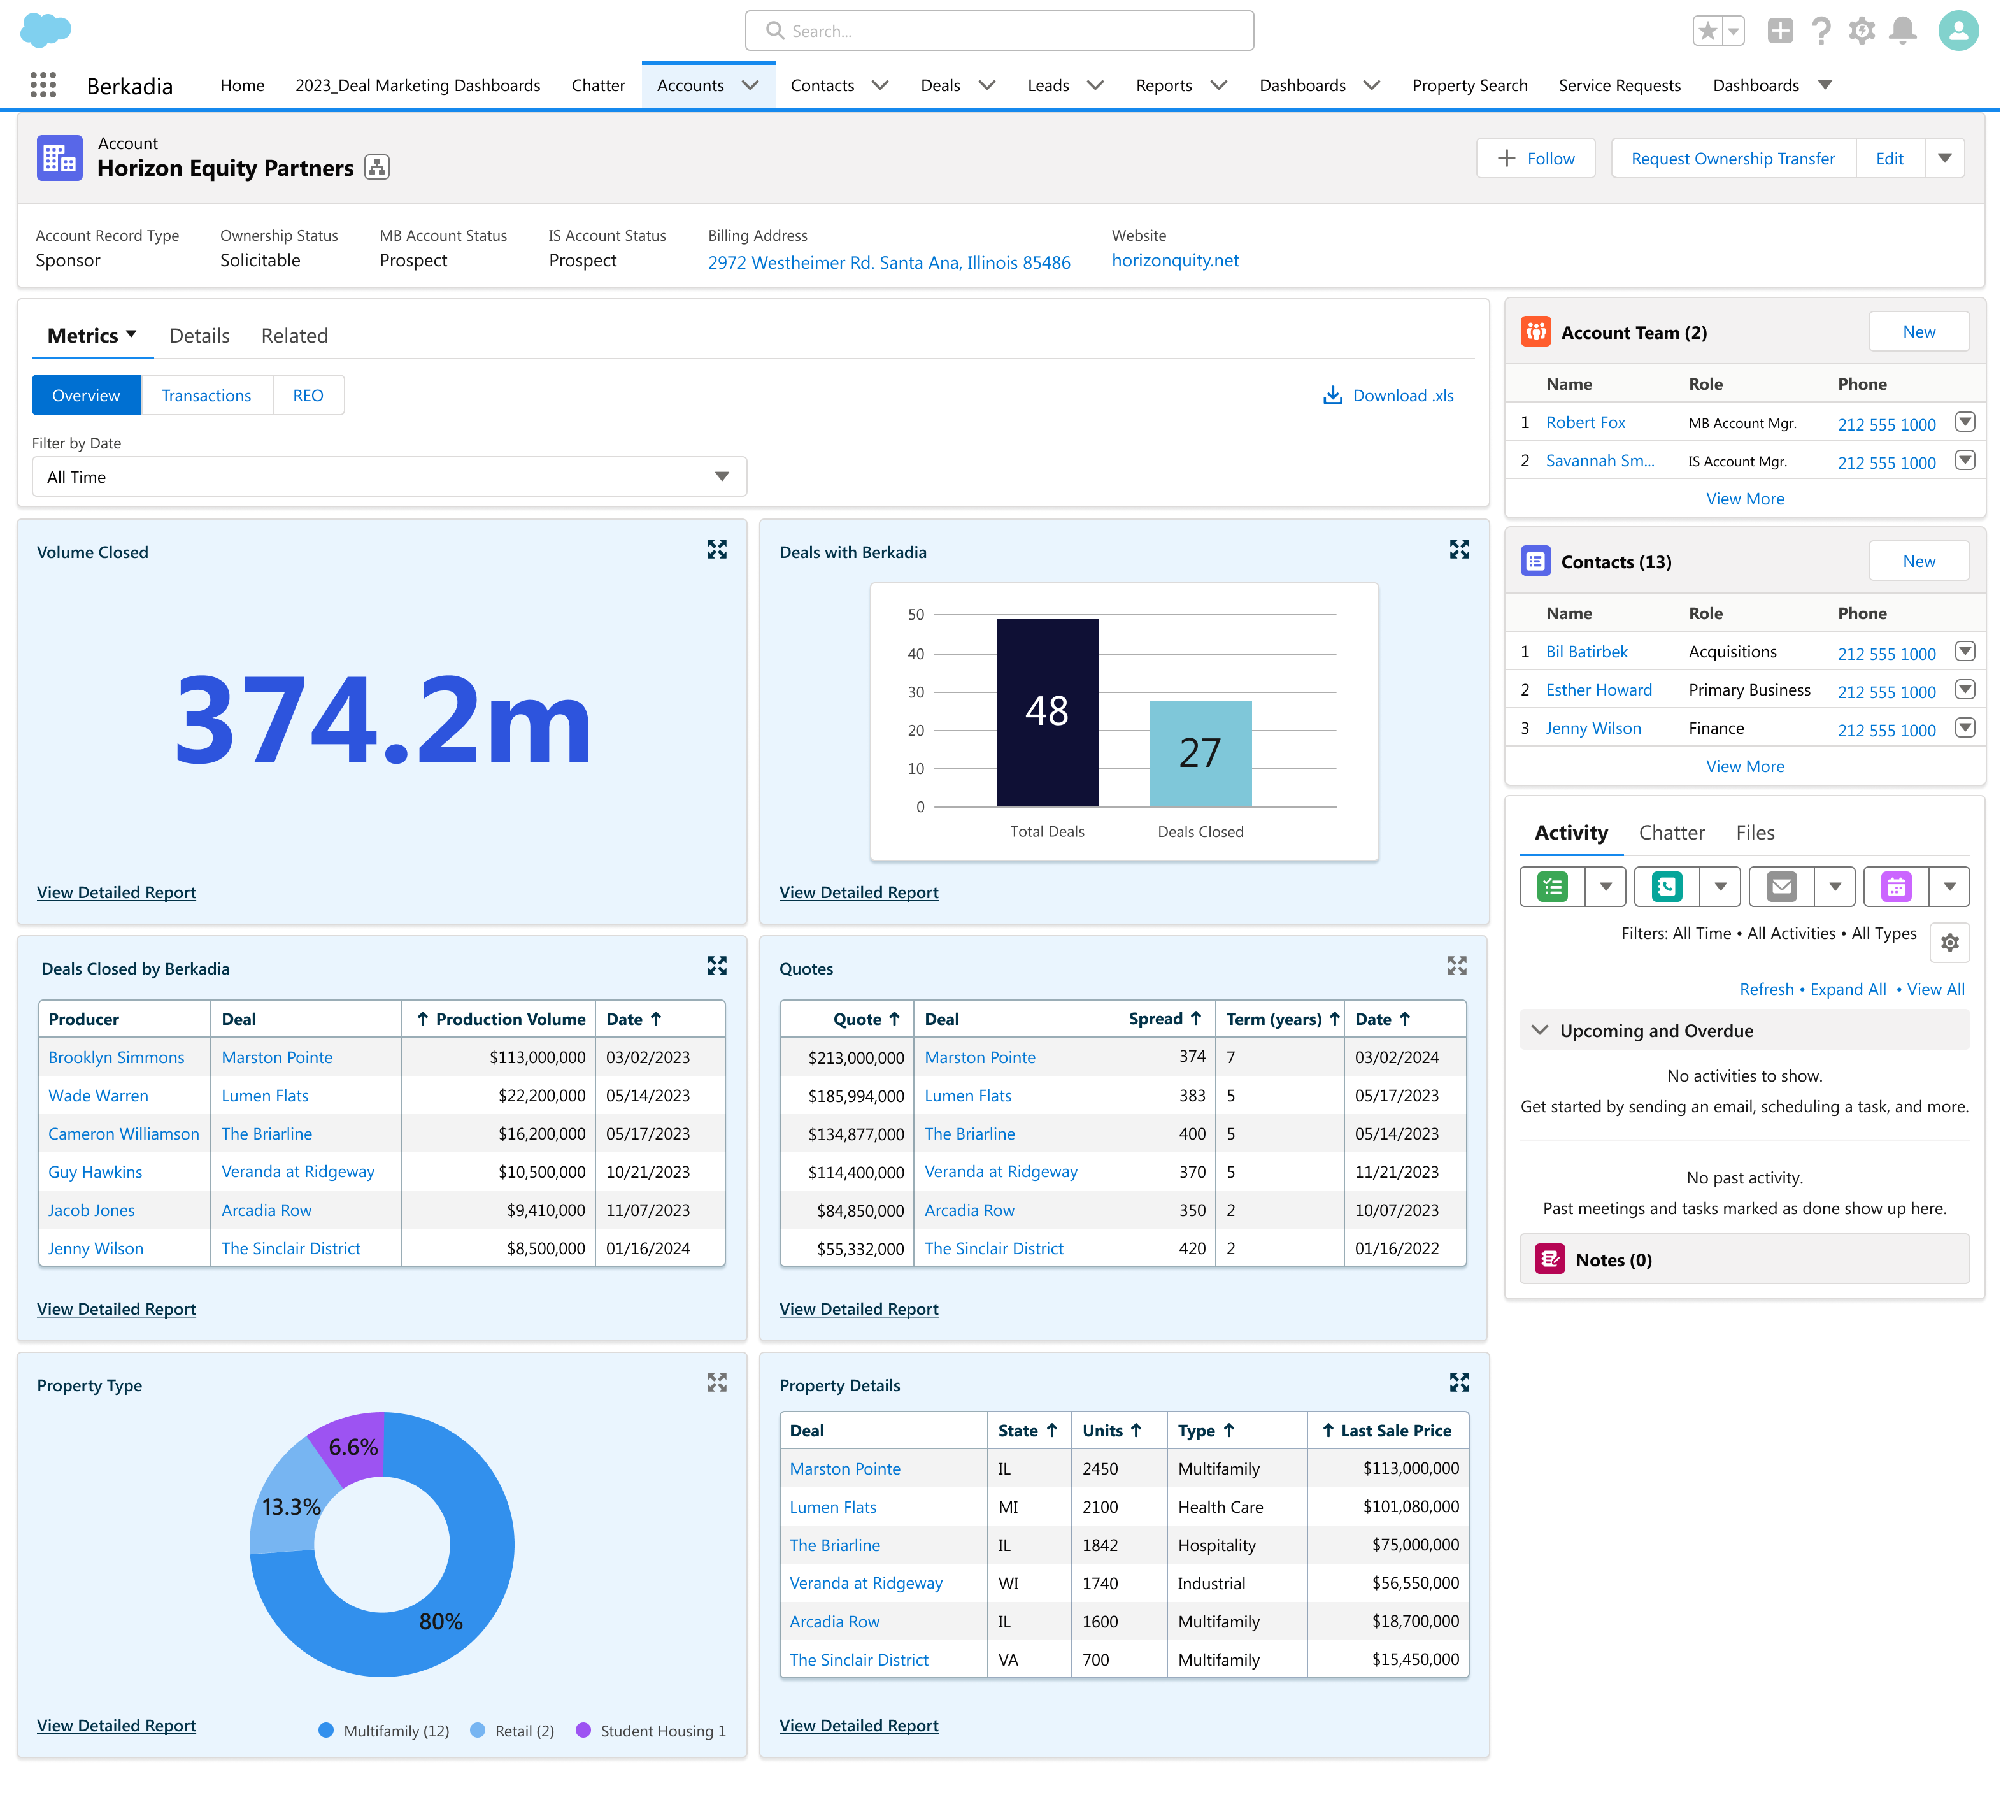Go to Property Search in navigation
The width and height of the screenshot is (2001, 1809).
(1469, 85)
